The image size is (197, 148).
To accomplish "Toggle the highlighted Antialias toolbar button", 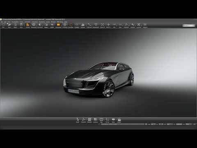I will tap(58, 25).
